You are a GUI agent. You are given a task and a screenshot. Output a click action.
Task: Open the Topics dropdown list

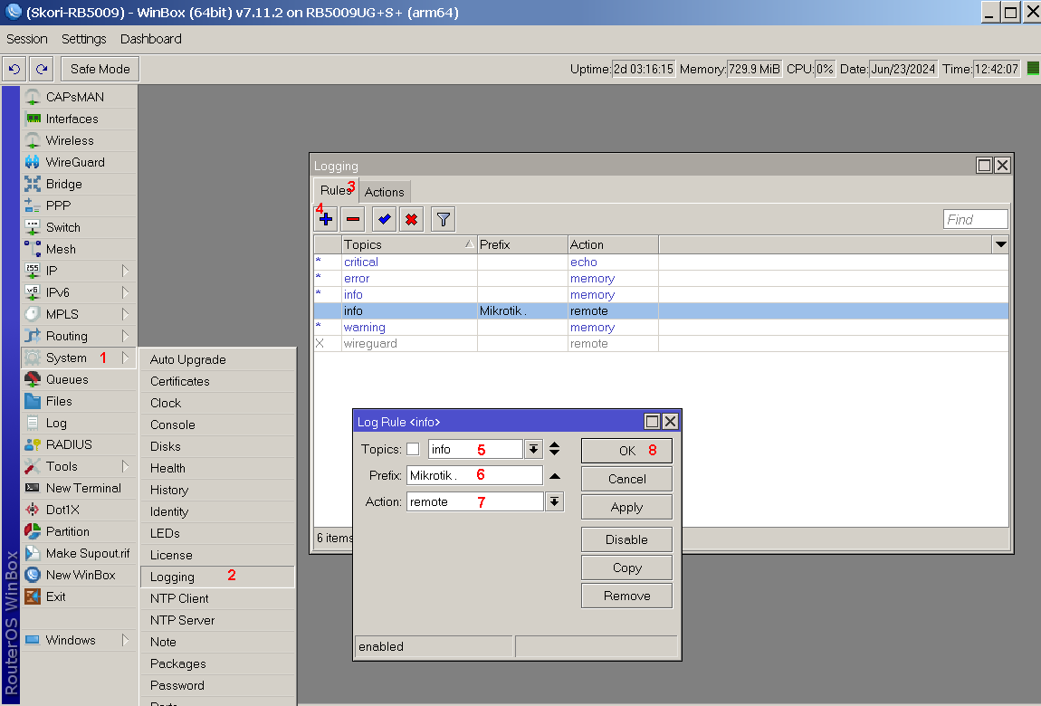(x=533, y=449)
